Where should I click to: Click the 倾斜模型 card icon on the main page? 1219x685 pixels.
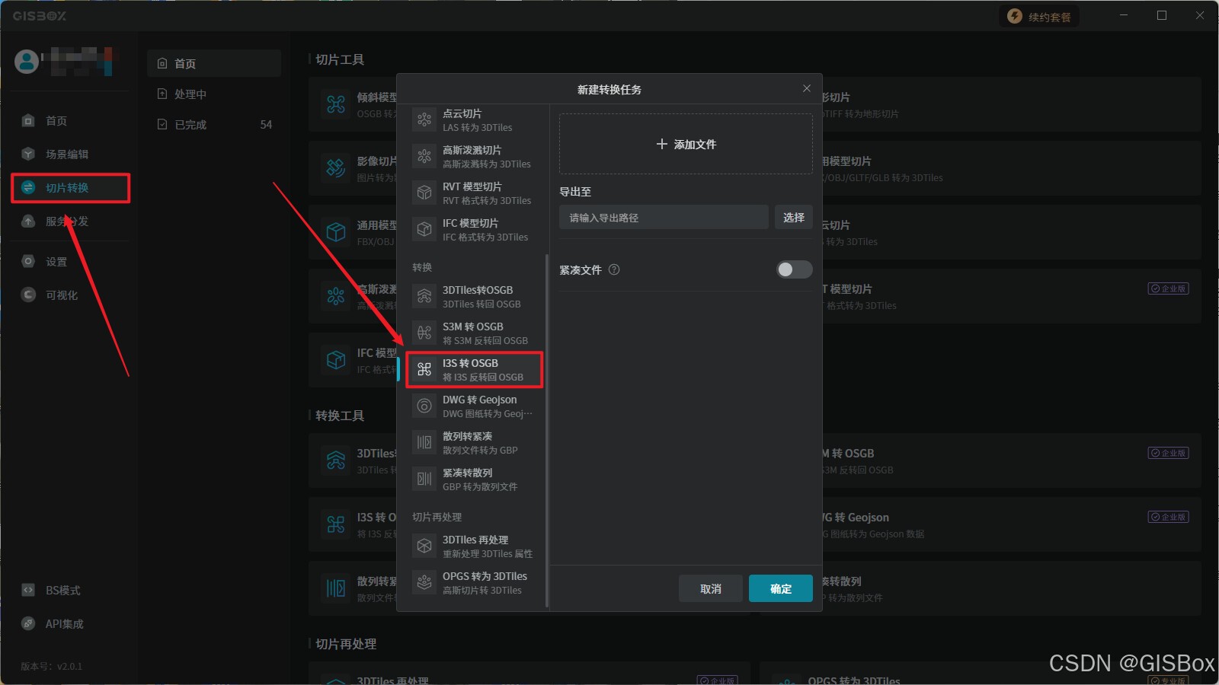(336, 104)
